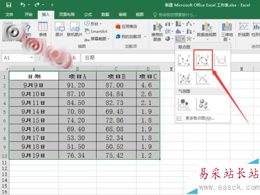Click the 联机图片 online pictures icon

coord(75,29)
